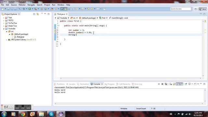Open the Run menu
Screen dimensions: 208x117
54,5
